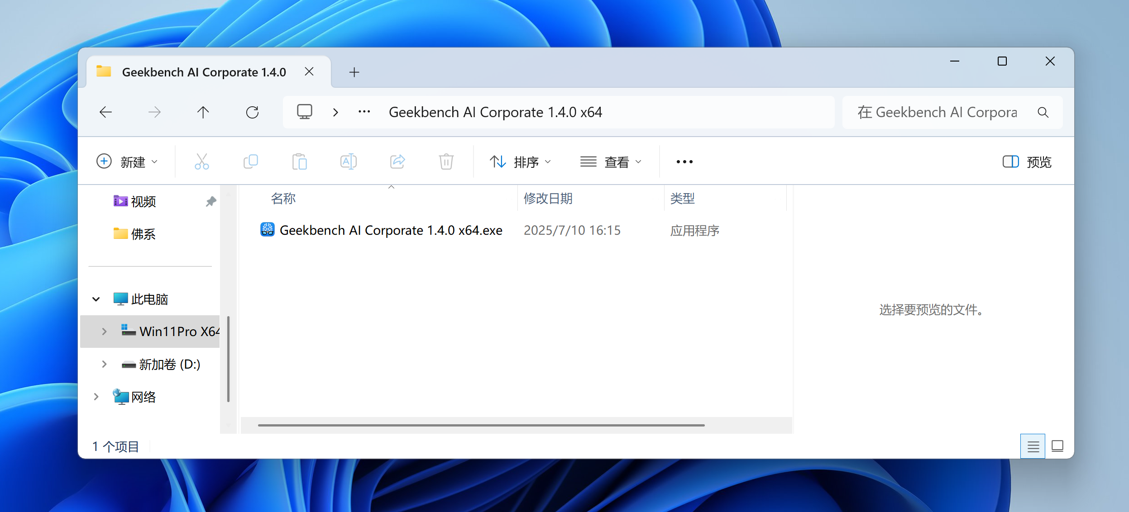Toggle the 预览 preview pane
The image size is (1129, 512).
1027,162
